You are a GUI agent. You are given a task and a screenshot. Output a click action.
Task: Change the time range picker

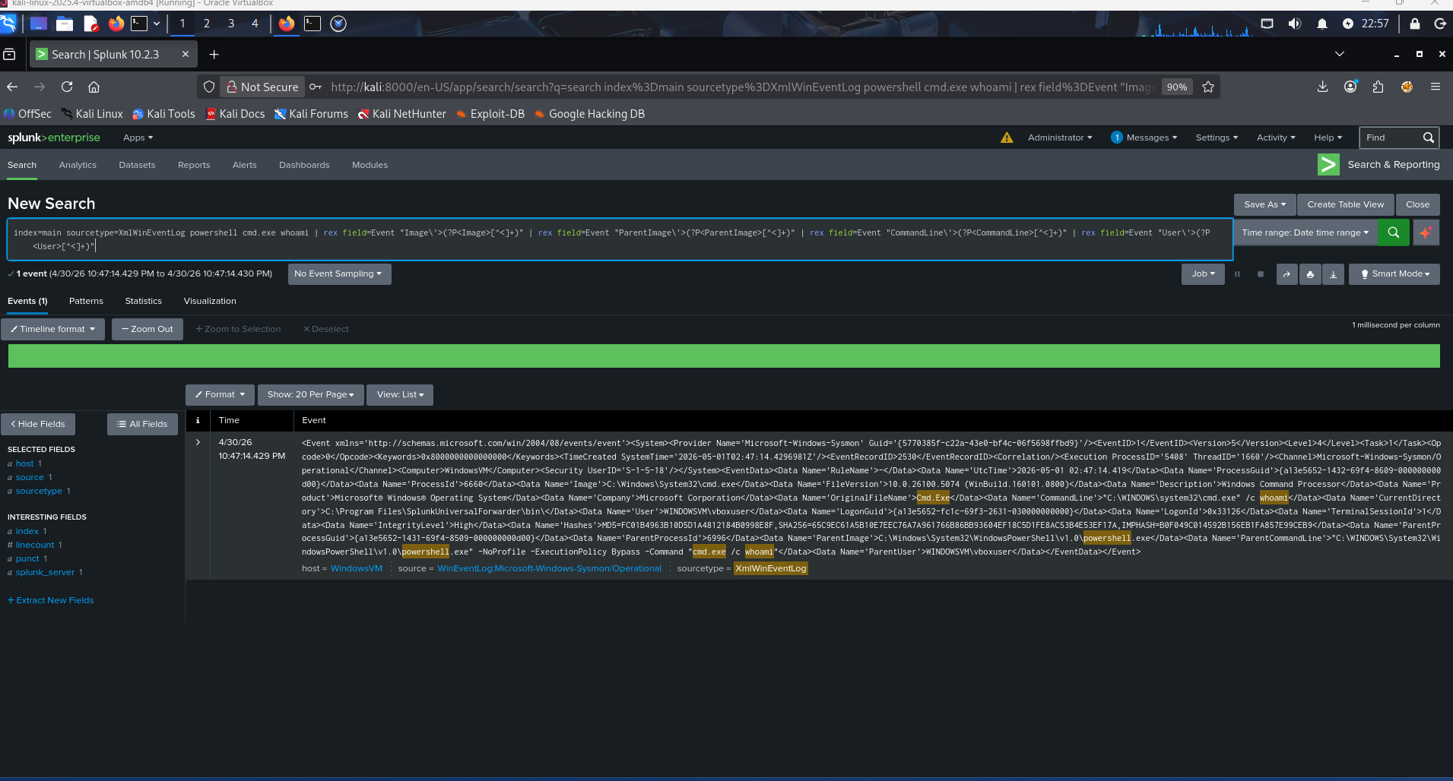[x=1305, y=232]
